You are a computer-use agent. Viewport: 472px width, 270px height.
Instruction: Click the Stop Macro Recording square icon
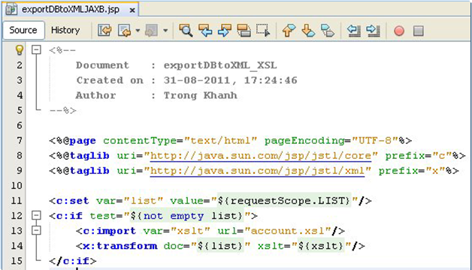[x=419, y=31]
